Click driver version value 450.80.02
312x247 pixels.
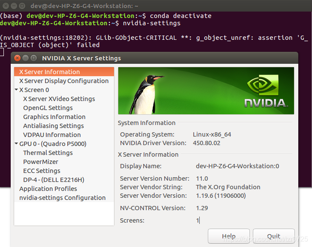click(x=206, y=143)
